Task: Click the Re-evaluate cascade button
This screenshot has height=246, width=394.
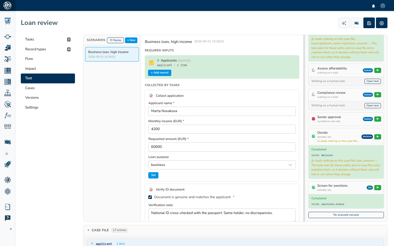Action: tap(346, 215)
